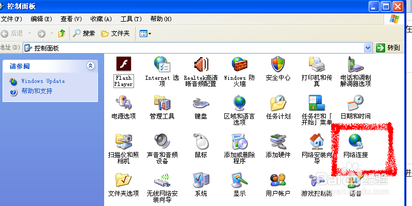The image size is (412, 206).
Task: Open the 帮助(H) menu
Action: click(x=161, y=19)
